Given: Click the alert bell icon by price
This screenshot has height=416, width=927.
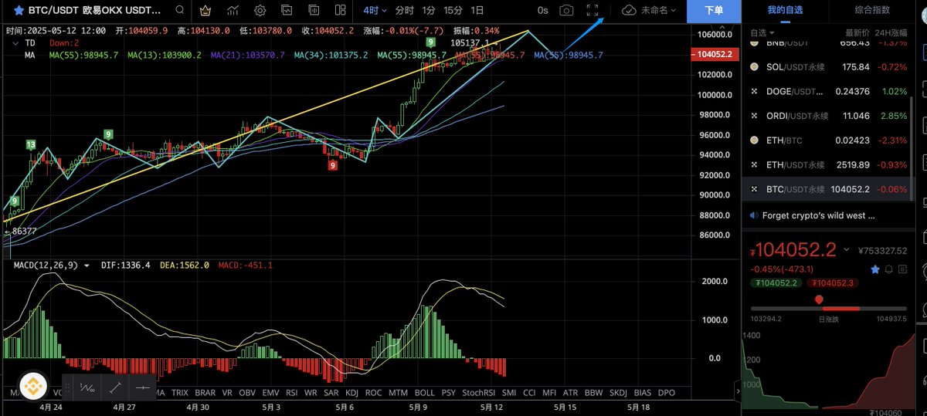Looking at the screenshot, I should pos(891,269).
